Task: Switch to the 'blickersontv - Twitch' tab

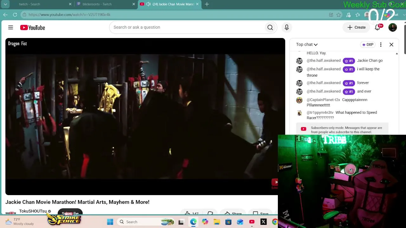Action: (106, 4)
